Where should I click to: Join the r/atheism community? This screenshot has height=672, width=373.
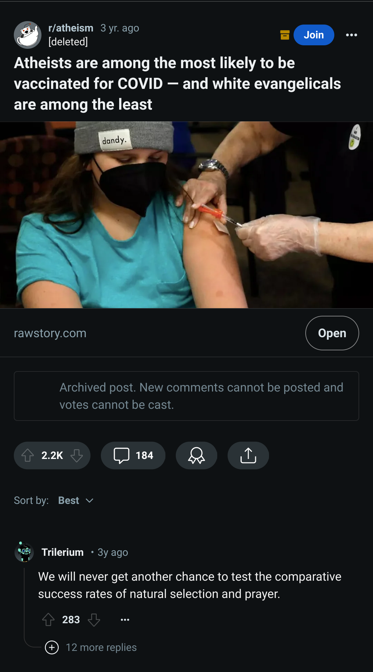point(314,35)
